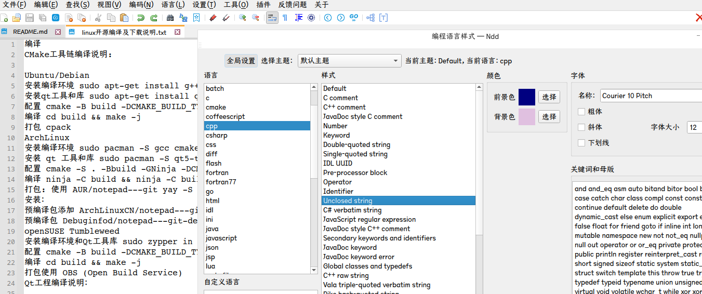Viewport: 702px width, 294px height.
Task: Close the README.md tab
Action: coord(58,32)
